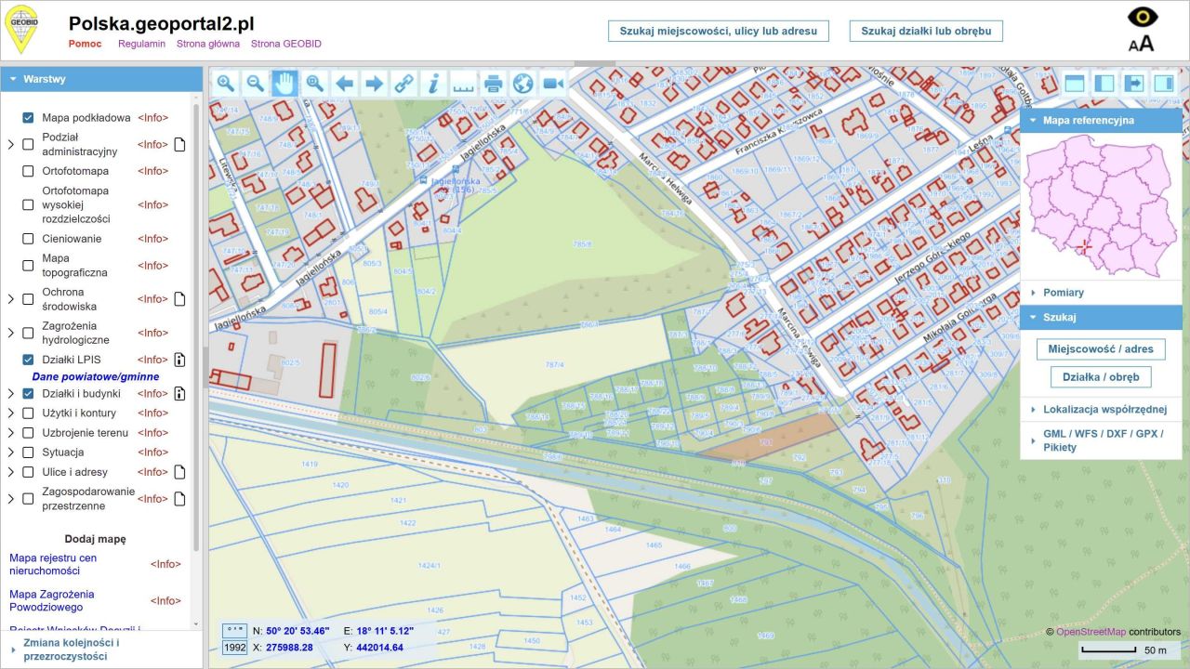This screenshot has height=669, width=1190.
Task: Open document icon for Ochrona środowiska
Action: point(179,299)
